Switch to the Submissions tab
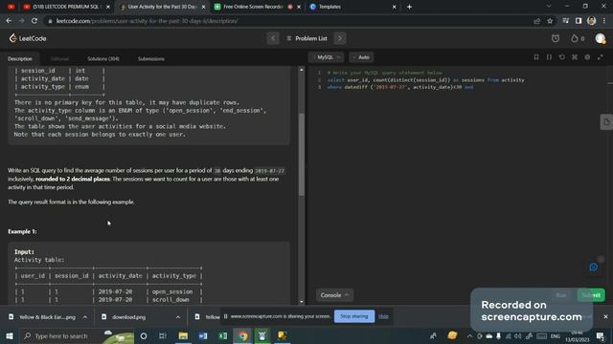 (151, 58)
